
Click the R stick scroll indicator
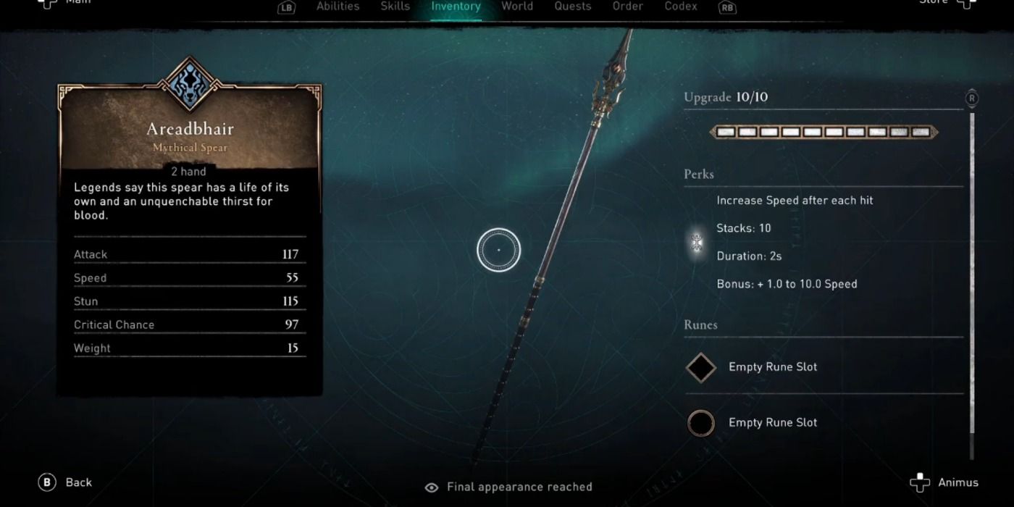tap(972, 98)
